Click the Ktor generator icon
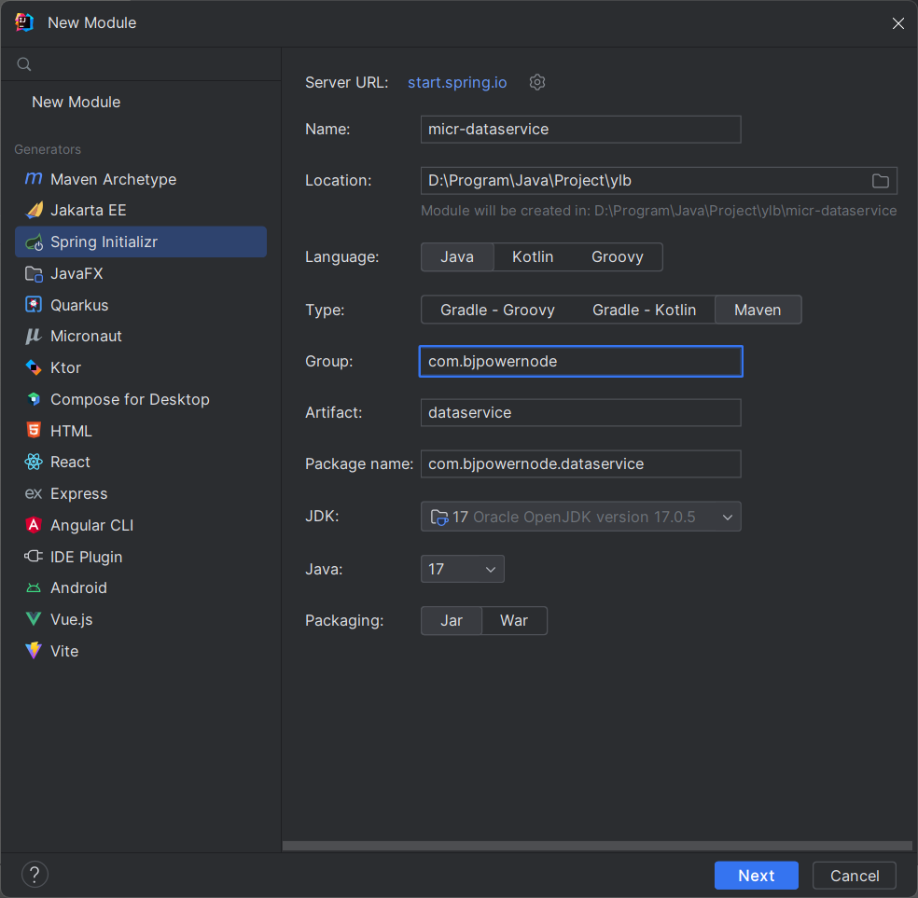The image size is (918, 898). click(34, 367)
